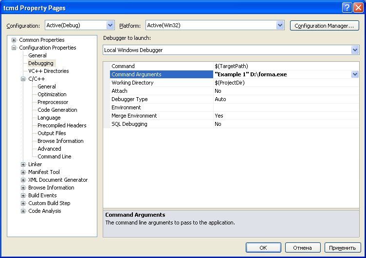This screenshot has height=258, width=366.
Task: Close the tcmd Property Pages dialog
Action: pos(358,7)
